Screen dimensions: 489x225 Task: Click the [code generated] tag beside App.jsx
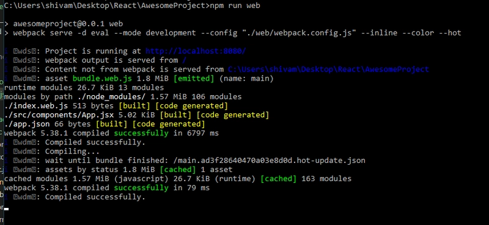pos(232,115)
